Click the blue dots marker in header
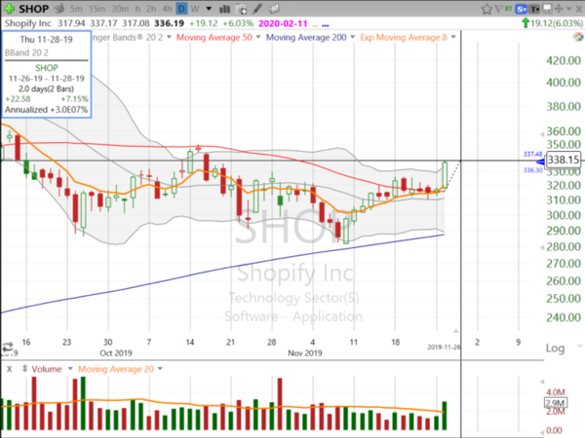The width and height of the screenshot is (585, 438). pyautogui.click(x=325, y=25)
